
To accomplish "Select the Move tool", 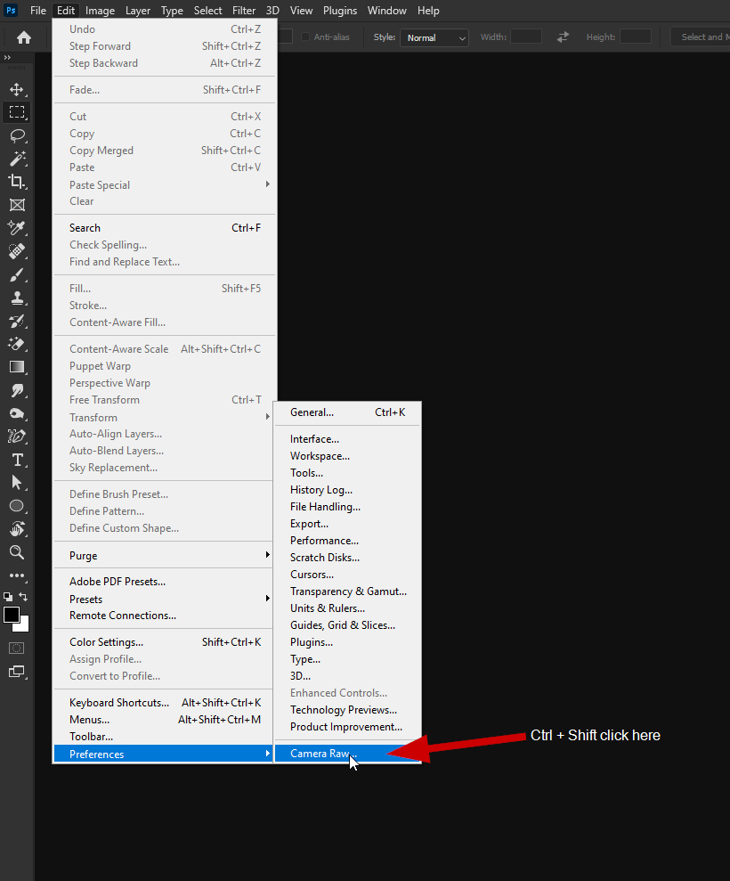I will tap(17, 89).
